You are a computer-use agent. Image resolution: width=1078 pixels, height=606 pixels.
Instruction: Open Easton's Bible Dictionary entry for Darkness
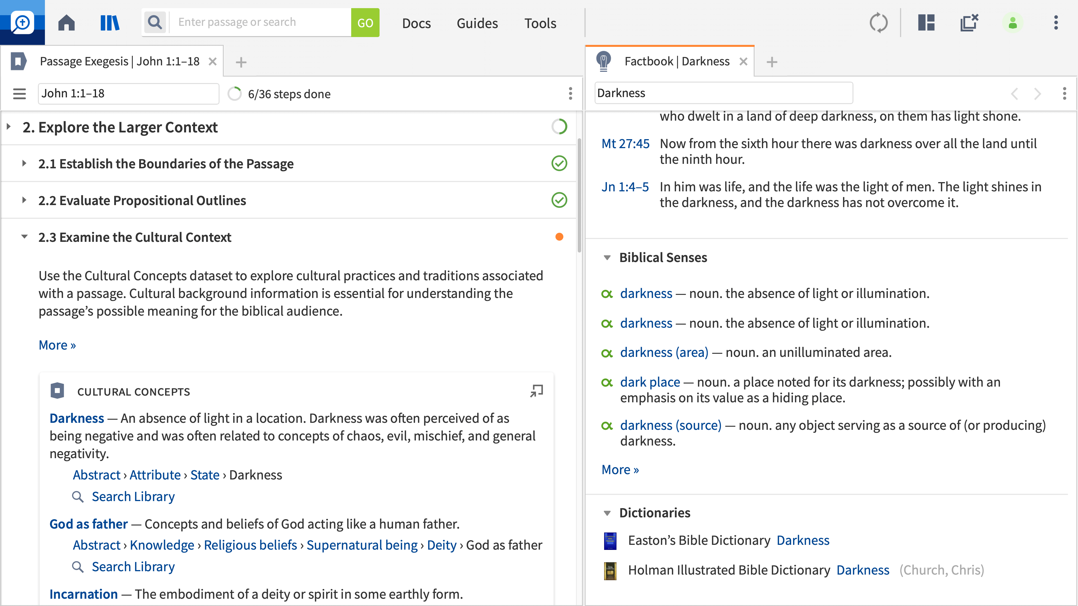(x=803, y=540)
